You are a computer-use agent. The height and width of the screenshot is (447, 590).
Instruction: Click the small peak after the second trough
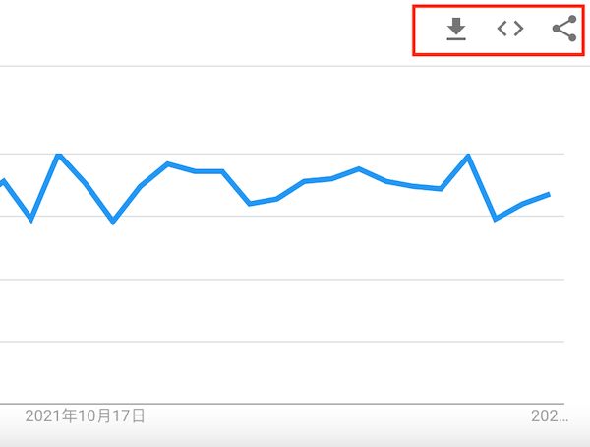[x=168, y=164]
